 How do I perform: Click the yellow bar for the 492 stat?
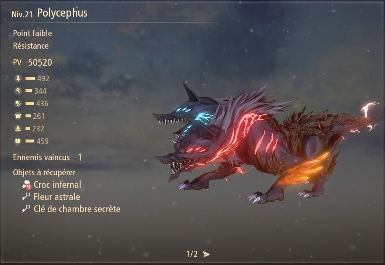30,78
